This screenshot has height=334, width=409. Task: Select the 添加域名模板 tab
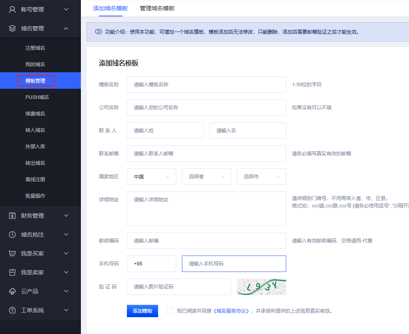click(110, 8)
